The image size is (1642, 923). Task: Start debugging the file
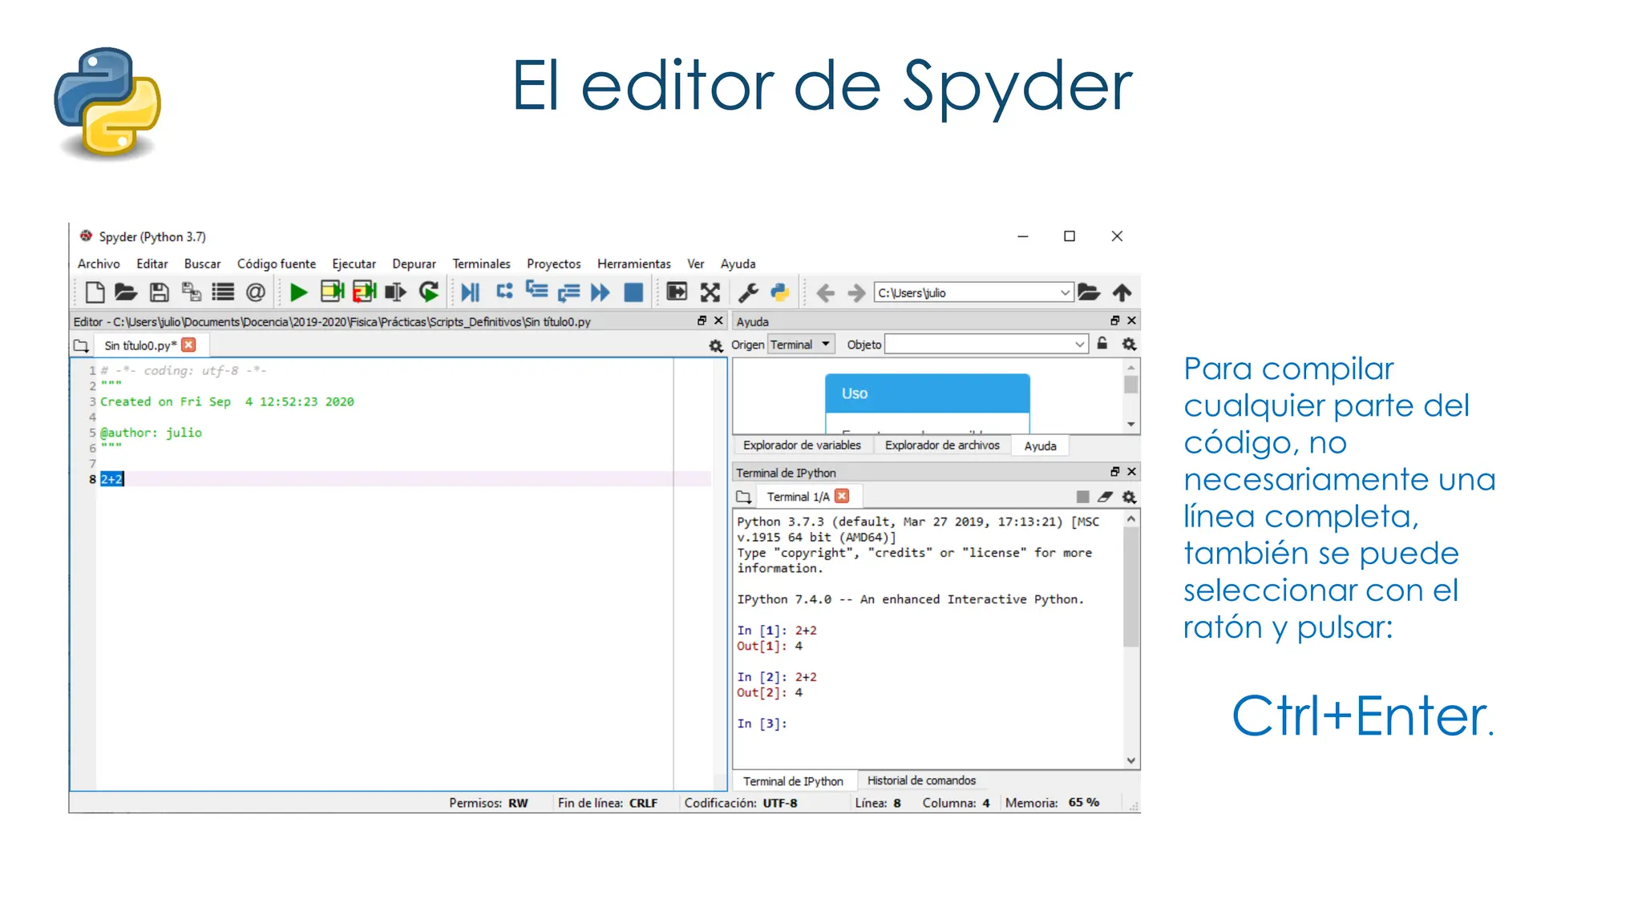[471, 292]
